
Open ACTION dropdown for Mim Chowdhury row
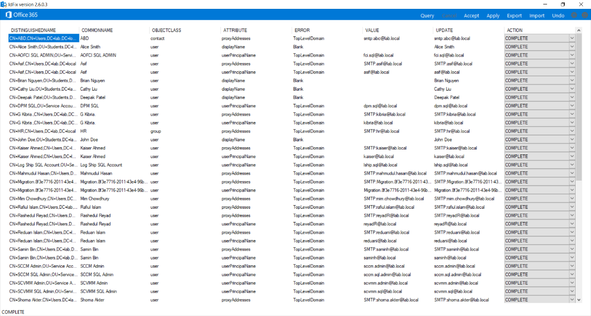tap(572, 198)
